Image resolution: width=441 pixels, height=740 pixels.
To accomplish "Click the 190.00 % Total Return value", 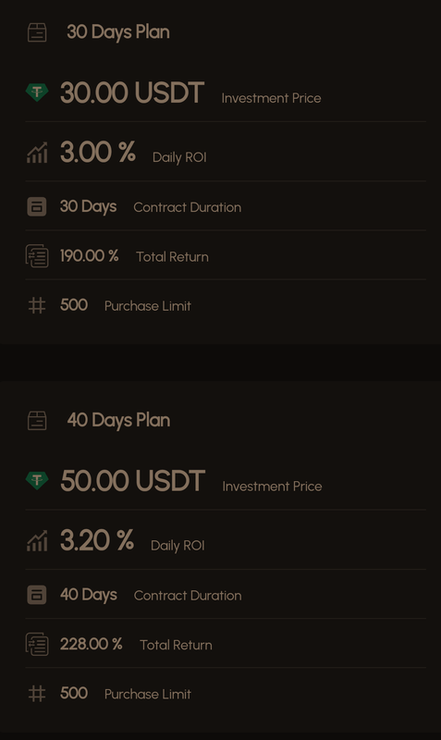I will (89, 256).
